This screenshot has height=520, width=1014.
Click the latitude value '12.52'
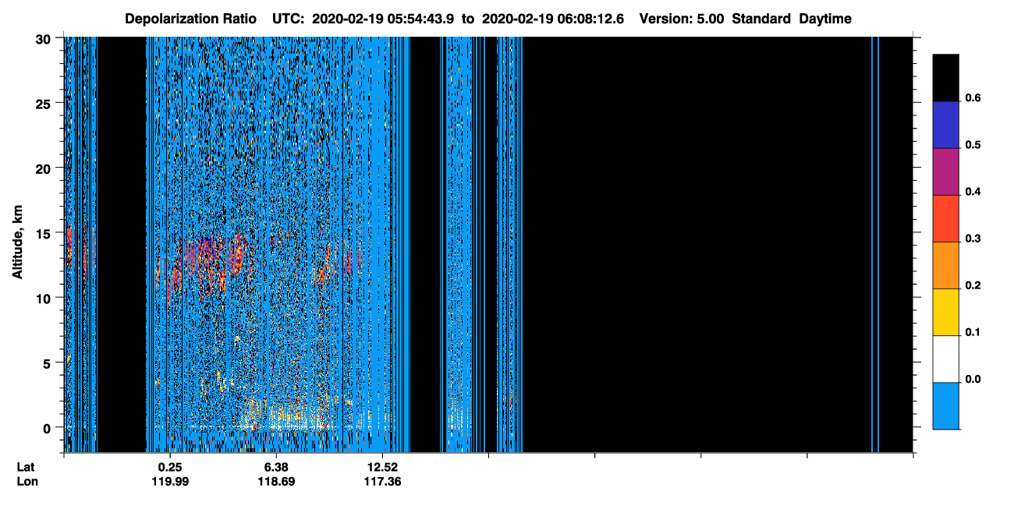point(382,467)
